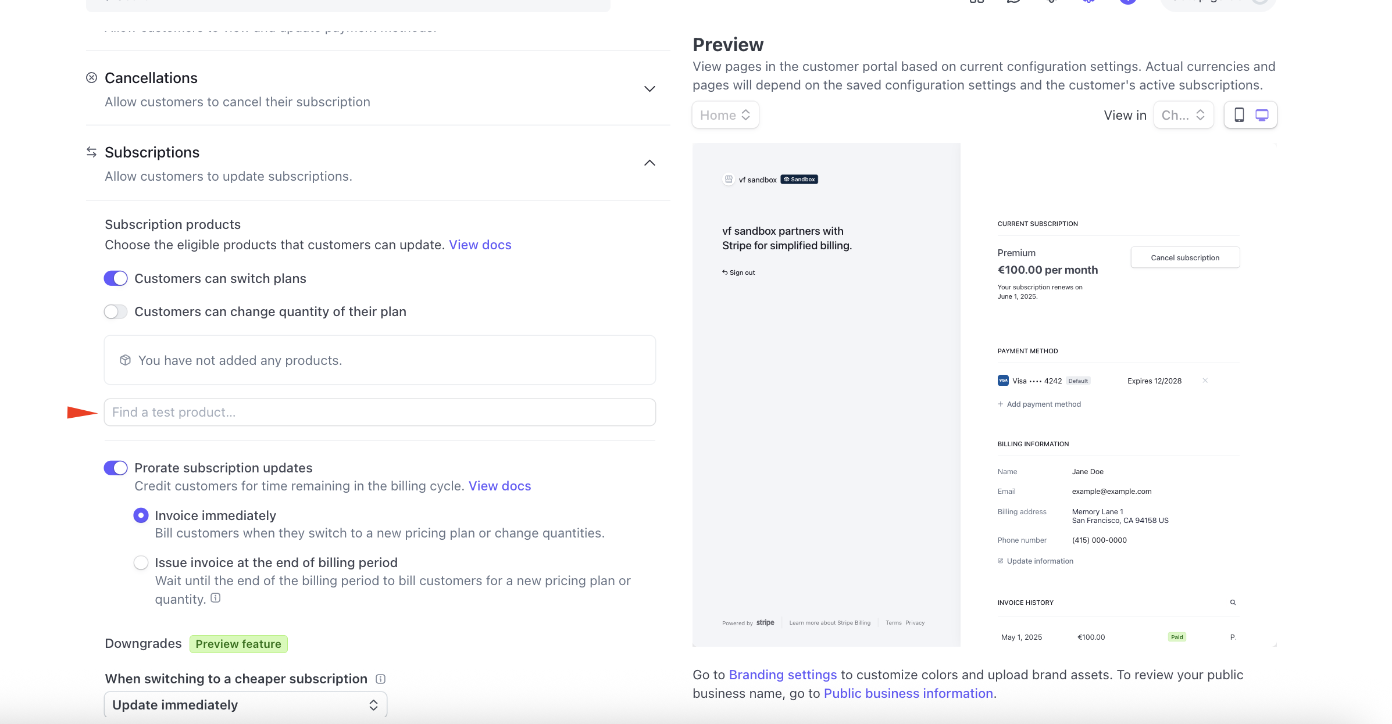The width and height of the screenshot is (1392, 724).
Task: Enable Customers can change quantity of their plan
Action: pyautogui.click(x=116, y=311)
